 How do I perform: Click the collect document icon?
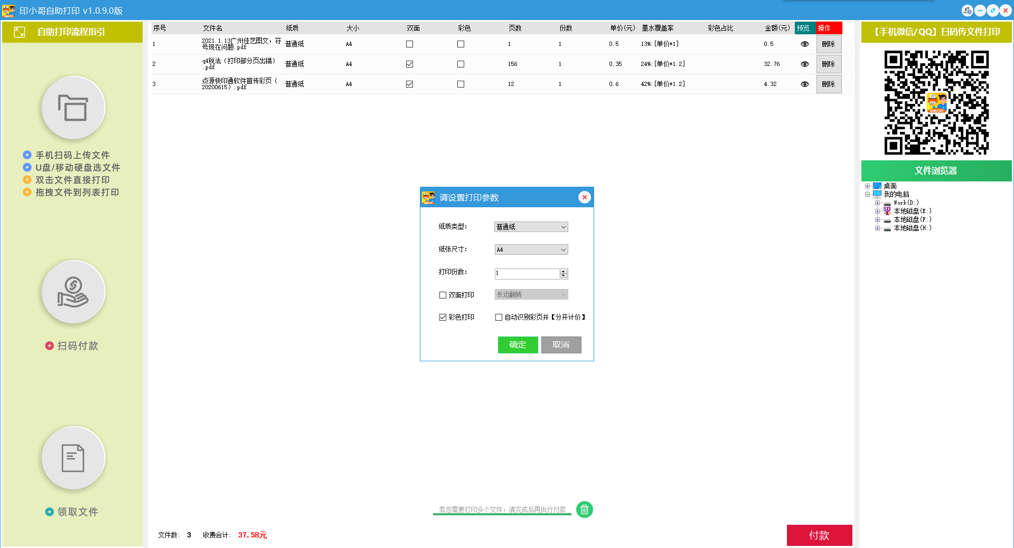click(73, 458)
